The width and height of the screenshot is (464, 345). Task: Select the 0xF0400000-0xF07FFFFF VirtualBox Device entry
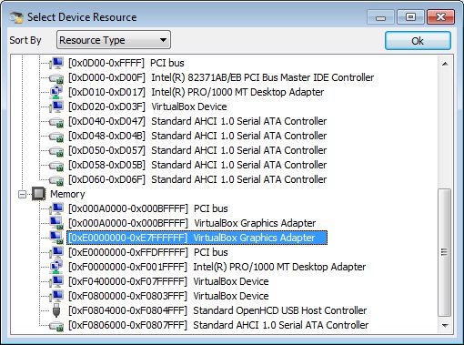point(168,281)
